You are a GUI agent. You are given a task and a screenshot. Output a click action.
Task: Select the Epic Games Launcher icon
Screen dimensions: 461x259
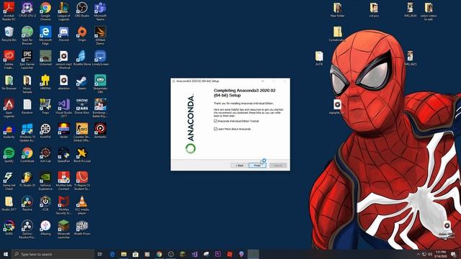click(27, 60)
